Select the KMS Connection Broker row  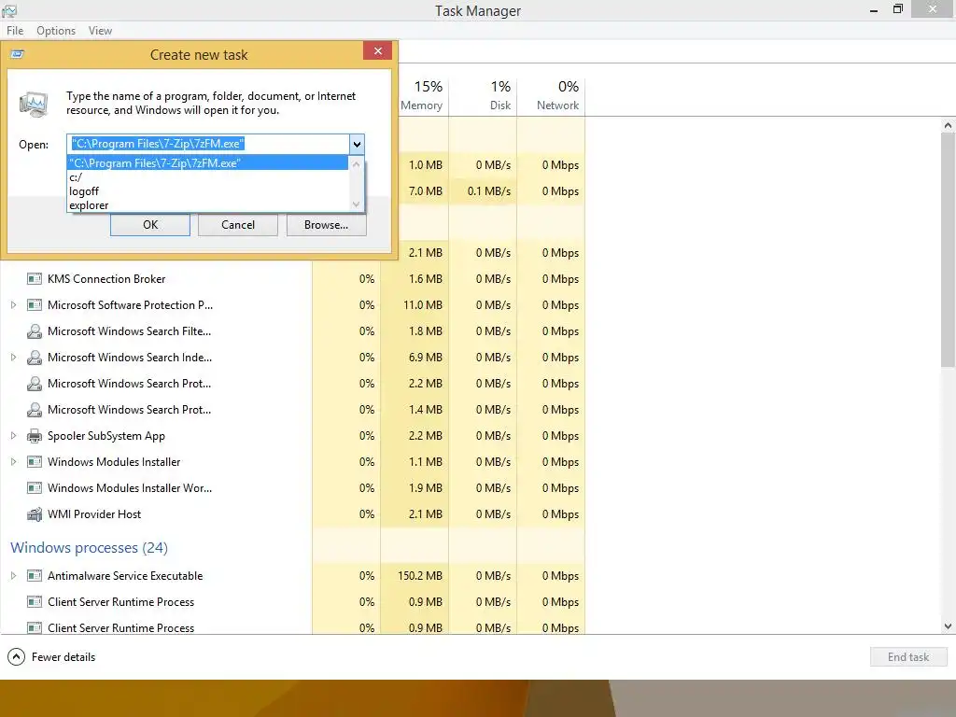coord(292,278)
